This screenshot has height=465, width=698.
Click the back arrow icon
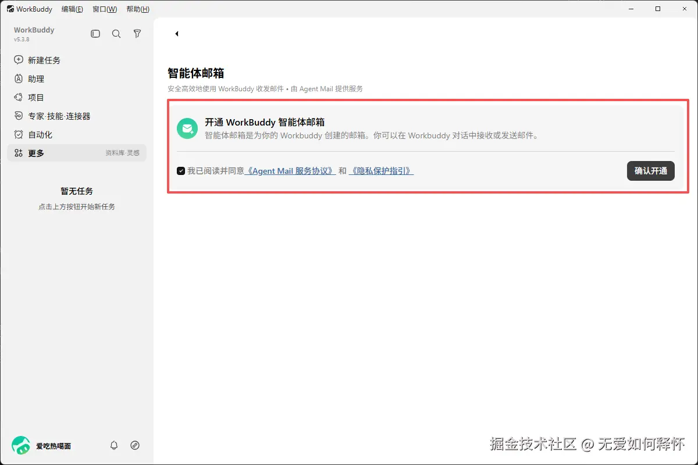pos(176,34)
